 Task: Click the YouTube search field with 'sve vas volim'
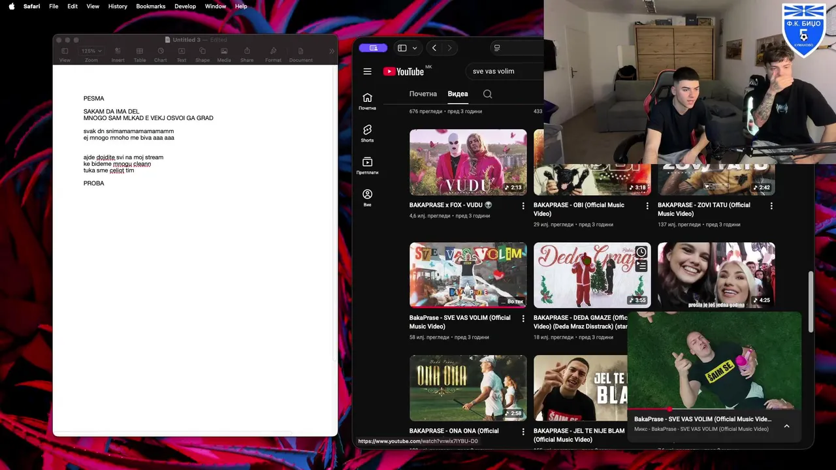tap(504, 71)
